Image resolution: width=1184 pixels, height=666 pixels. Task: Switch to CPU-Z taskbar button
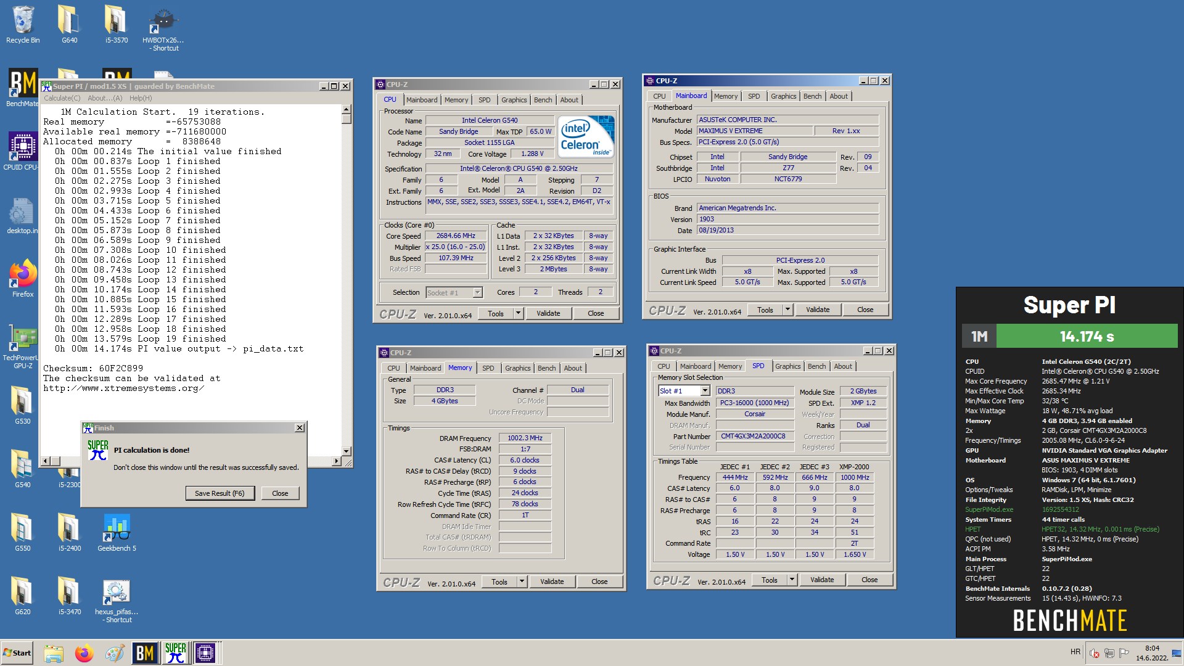(x=205, y=653)
